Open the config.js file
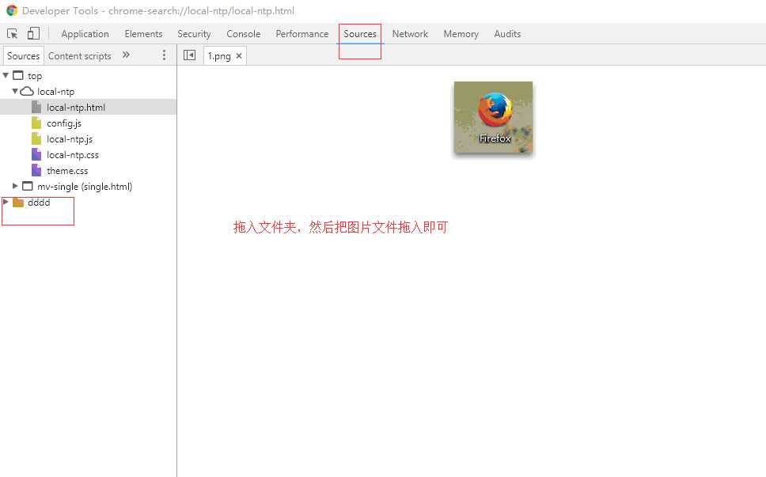Screen dimensions: 766x477 [88, 123]
